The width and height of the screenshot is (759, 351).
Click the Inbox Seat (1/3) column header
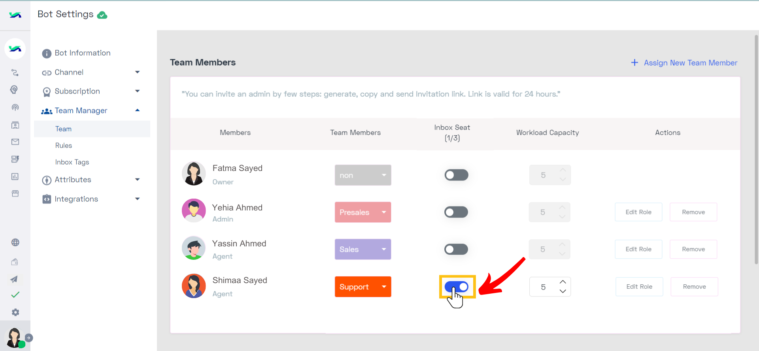[x=452, y=133]
